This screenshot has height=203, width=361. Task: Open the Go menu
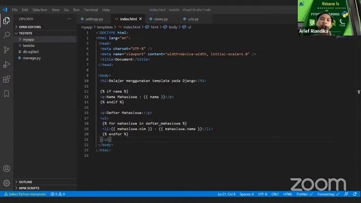tap(67, 10)
